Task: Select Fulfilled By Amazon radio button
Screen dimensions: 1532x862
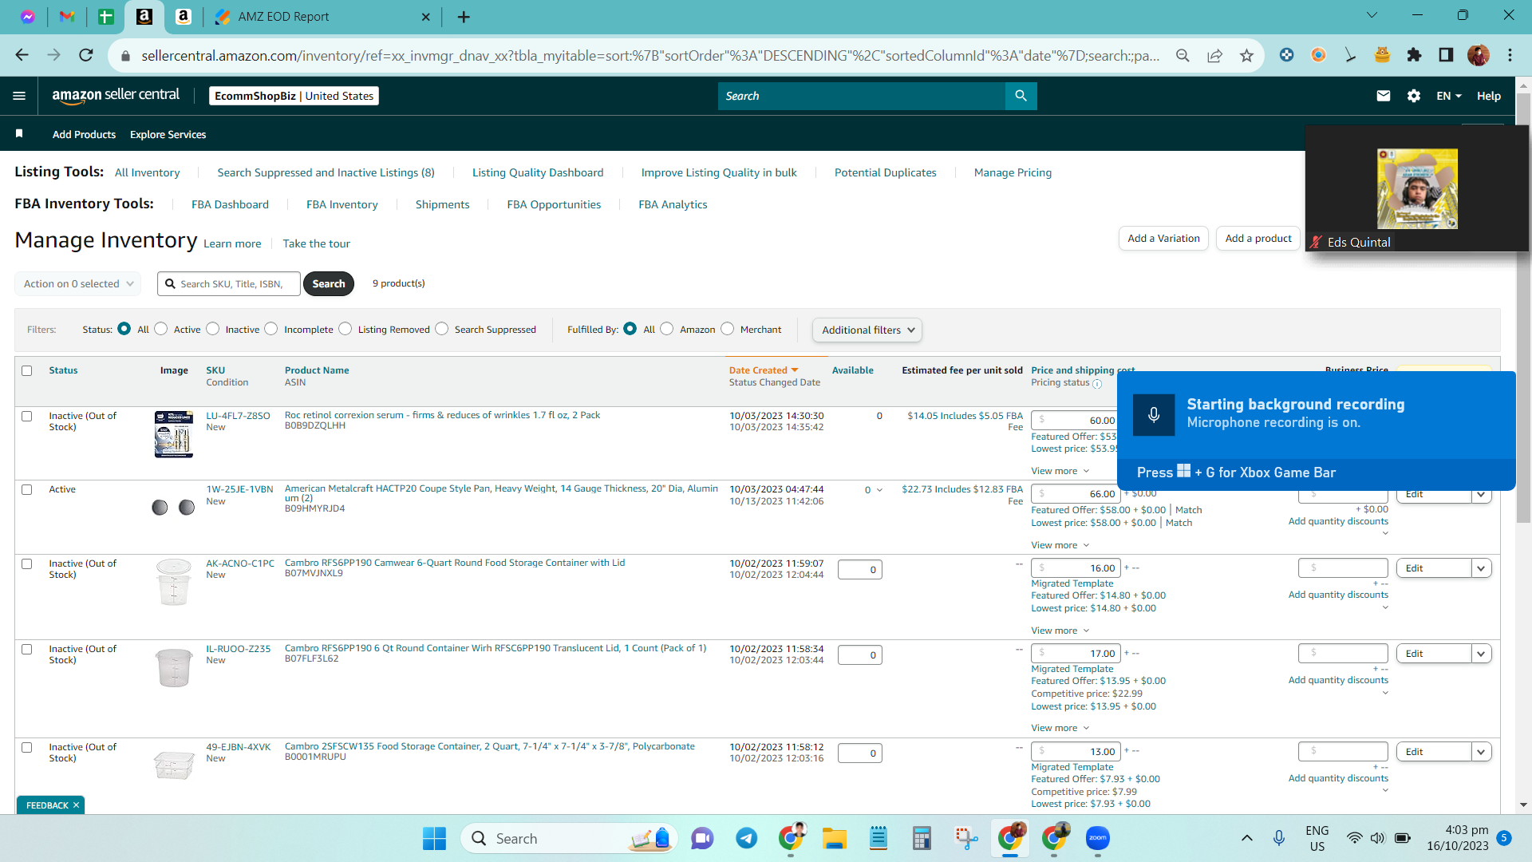Action: 667,329
